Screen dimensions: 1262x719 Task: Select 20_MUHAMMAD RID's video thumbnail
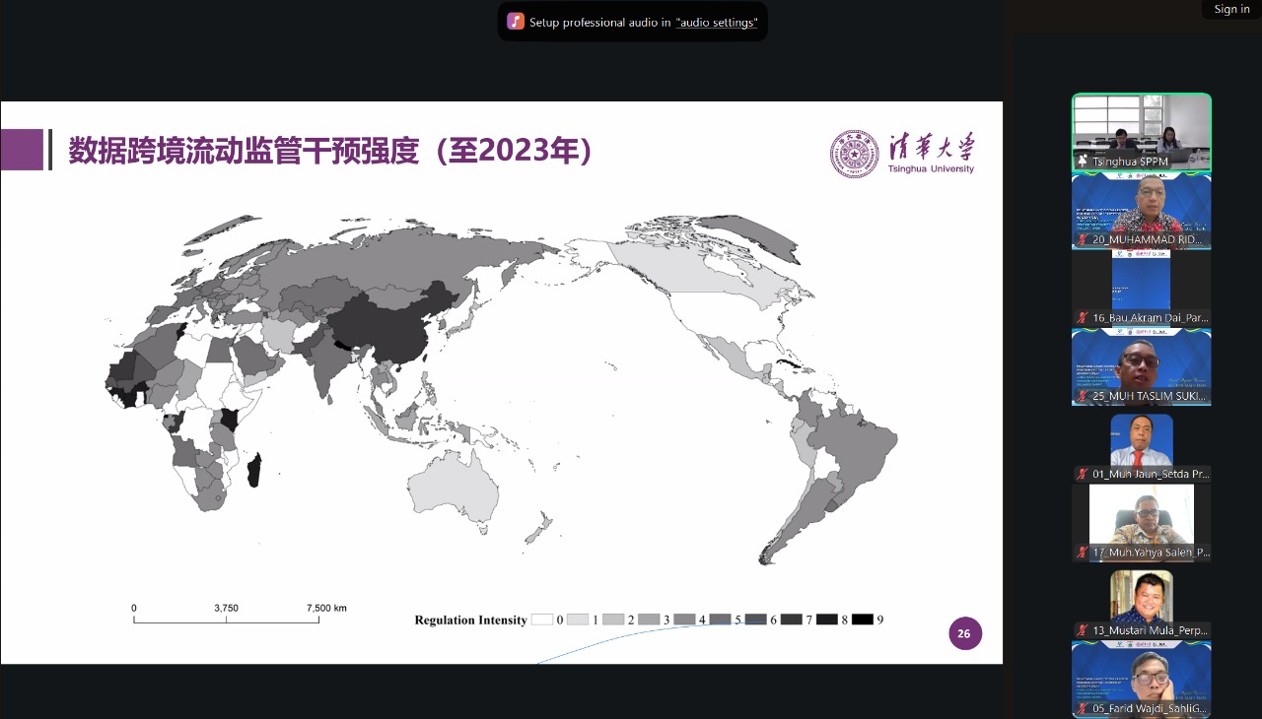(x=1141, y=210)
